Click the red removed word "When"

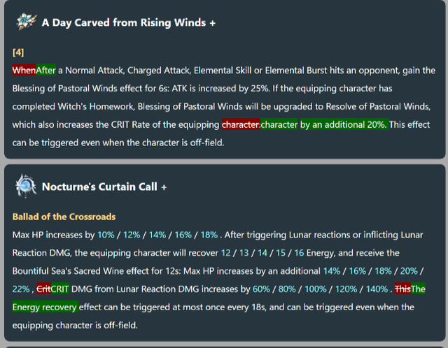click(24, 71)
